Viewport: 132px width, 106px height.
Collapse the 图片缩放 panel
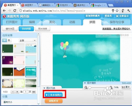(x=85, y=83)
